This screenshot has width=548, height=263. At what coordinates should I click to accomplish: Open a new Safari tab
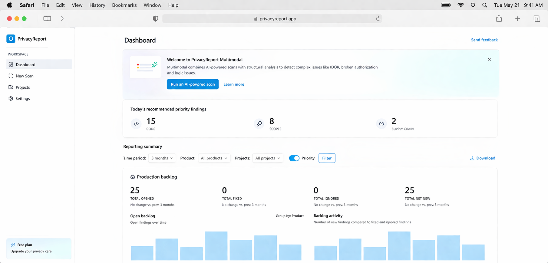click(x=518, y=19)
